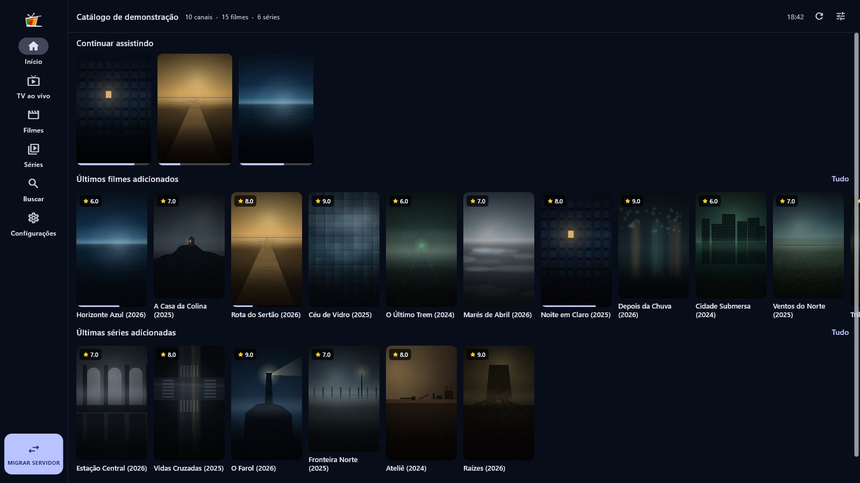Viewport: 860px width, 483px height.
Task: Refresh the catalog
Action: [819, 17]
